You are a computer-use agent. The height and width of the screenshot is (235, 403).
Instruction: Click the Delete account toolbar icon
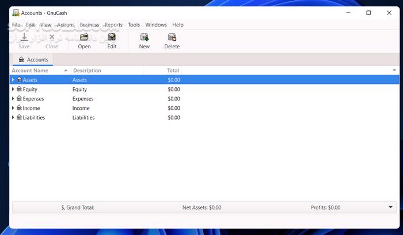pos(172,37)
